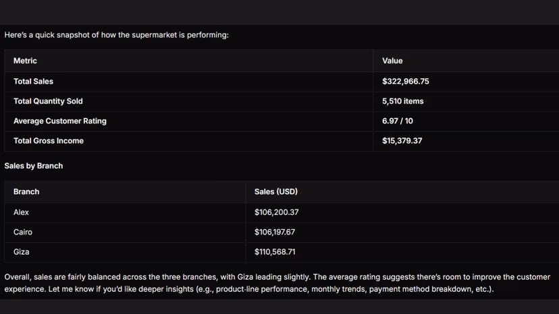
Task: Select the Total Gross Income label
Action: 49,141
